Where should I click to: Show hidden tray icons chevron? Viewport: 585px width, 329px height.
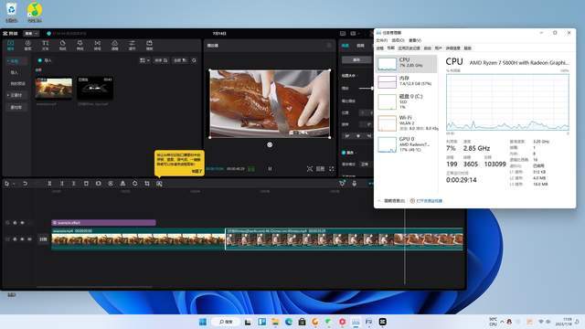502,322
